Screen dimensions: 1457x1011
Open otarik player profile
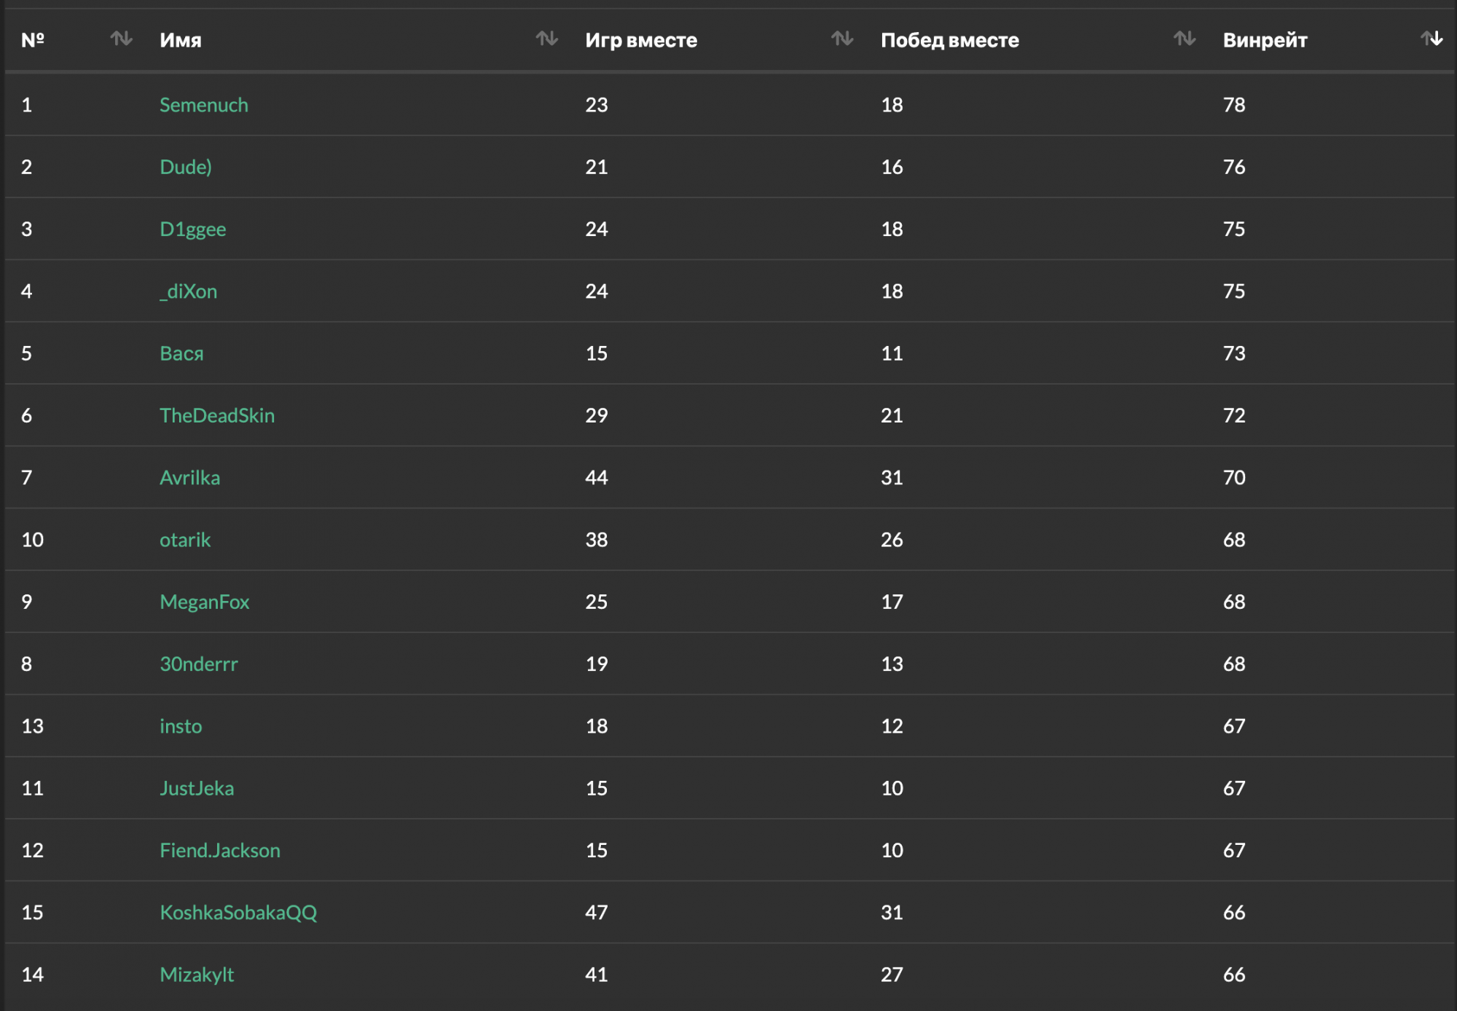pos(185,540)
